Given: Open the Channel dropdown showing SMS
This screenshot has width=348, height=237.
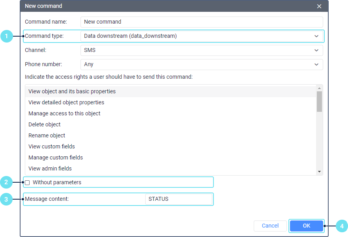Looking at the screenshot, I should pyautogui.click(x=202, y=50).
